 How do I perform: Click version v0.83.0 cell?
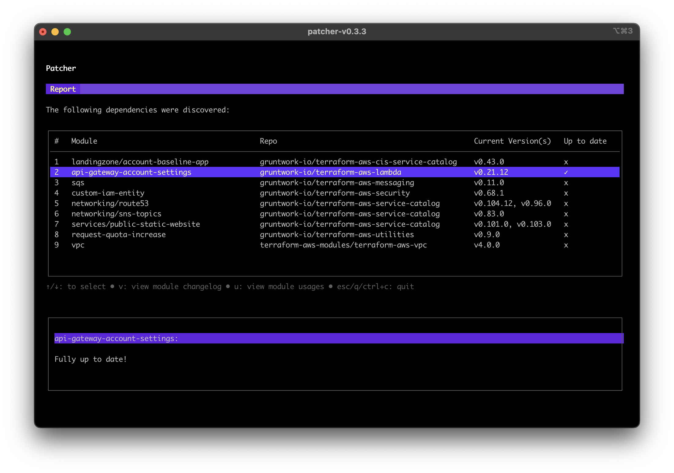pos(489,214)
